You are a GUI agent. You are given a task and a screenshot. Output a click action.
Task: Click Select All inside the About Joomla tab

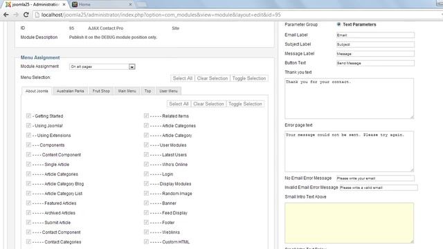pyautogui.click(x=179, y=104)
